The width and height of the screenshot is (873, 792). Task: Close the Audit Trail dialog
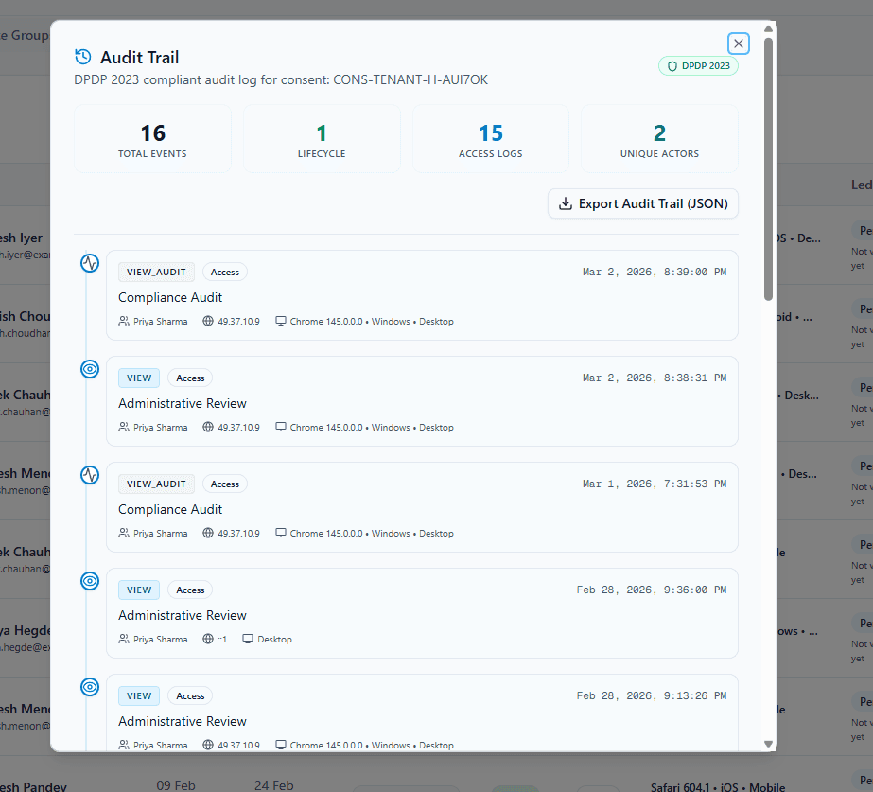click(738, 44)
